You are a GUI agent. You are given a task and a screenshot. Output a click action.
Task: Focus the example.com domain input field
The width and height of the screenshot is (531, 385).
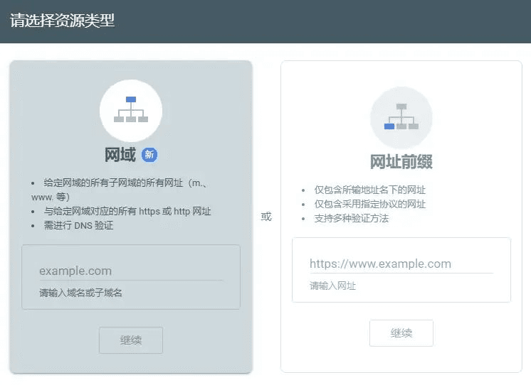point(131,271)
